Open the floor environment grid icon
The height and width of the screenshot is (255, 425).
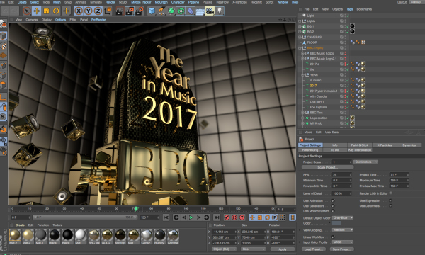point(200,11)
